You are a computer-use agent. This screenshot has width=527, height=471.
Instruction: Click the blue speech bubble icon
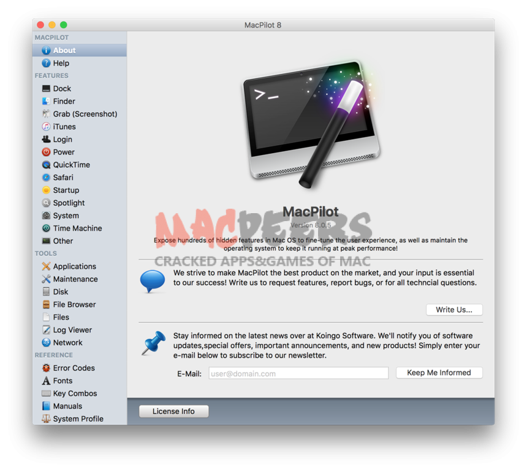(x=153, y=281)
